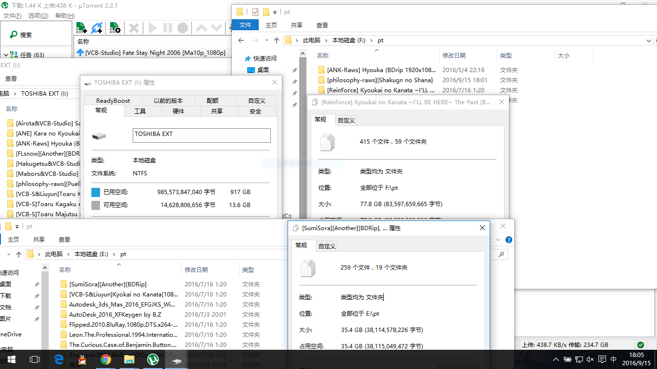Click the TOSHIBA EXT volume label input field
Viewport: 657px width, 369px height.
[202, 135]
